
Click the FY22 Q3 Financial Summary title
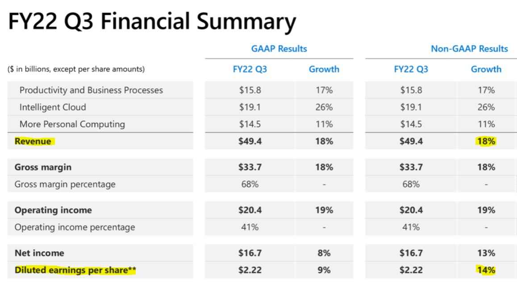coord(152,21)
